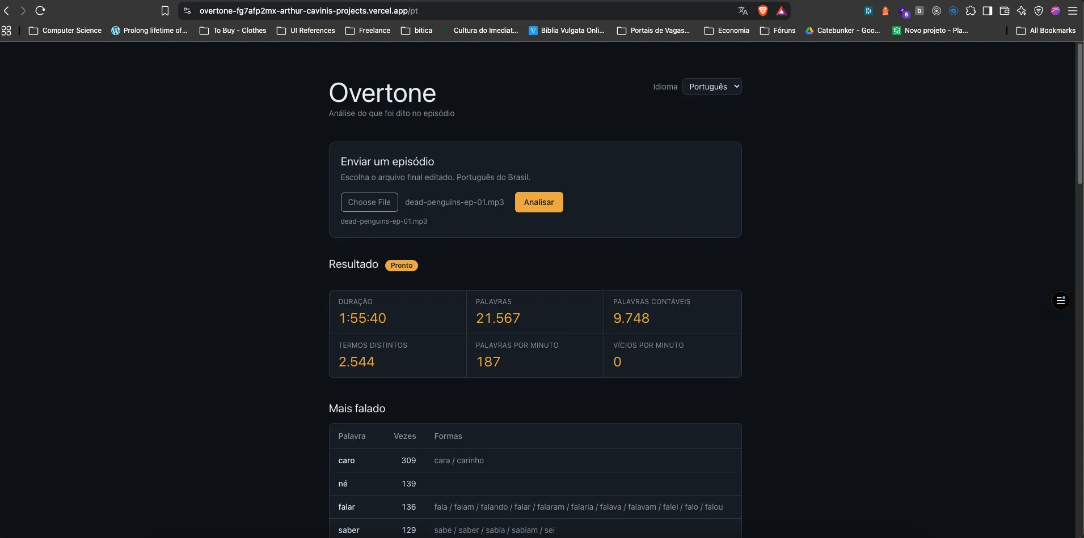The width and height of the screenshot is (1084, 538).
Task: Open the Idioma Português dropdown
Action: click(x=712, y=87)
